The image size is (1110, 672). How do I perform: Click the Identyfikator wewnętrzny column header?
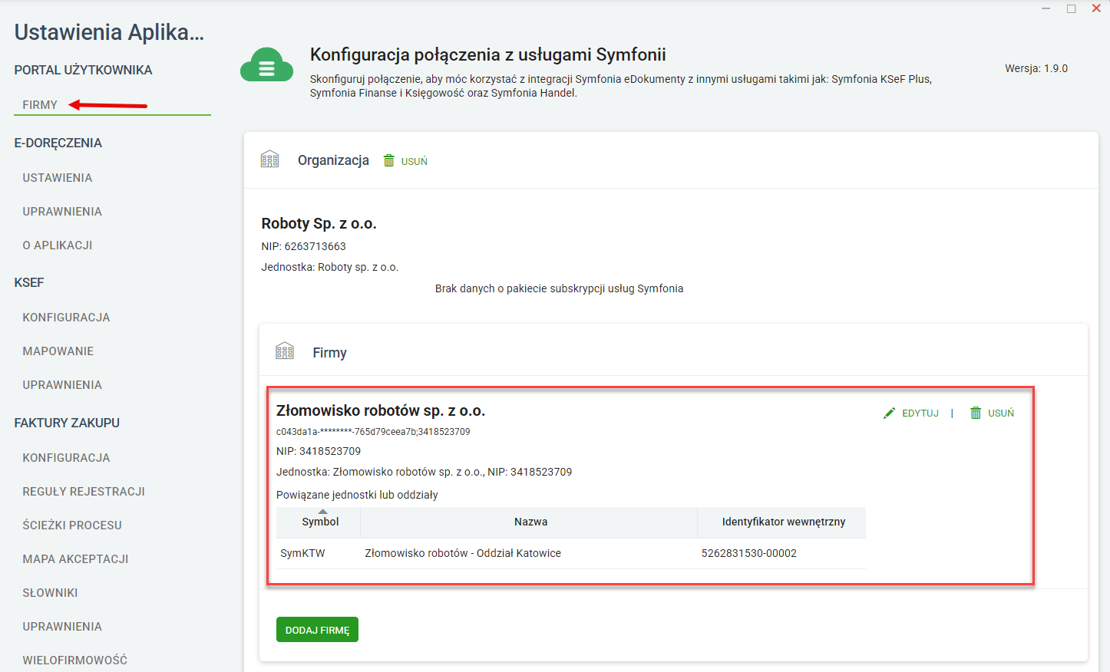(x=783, y=522)
